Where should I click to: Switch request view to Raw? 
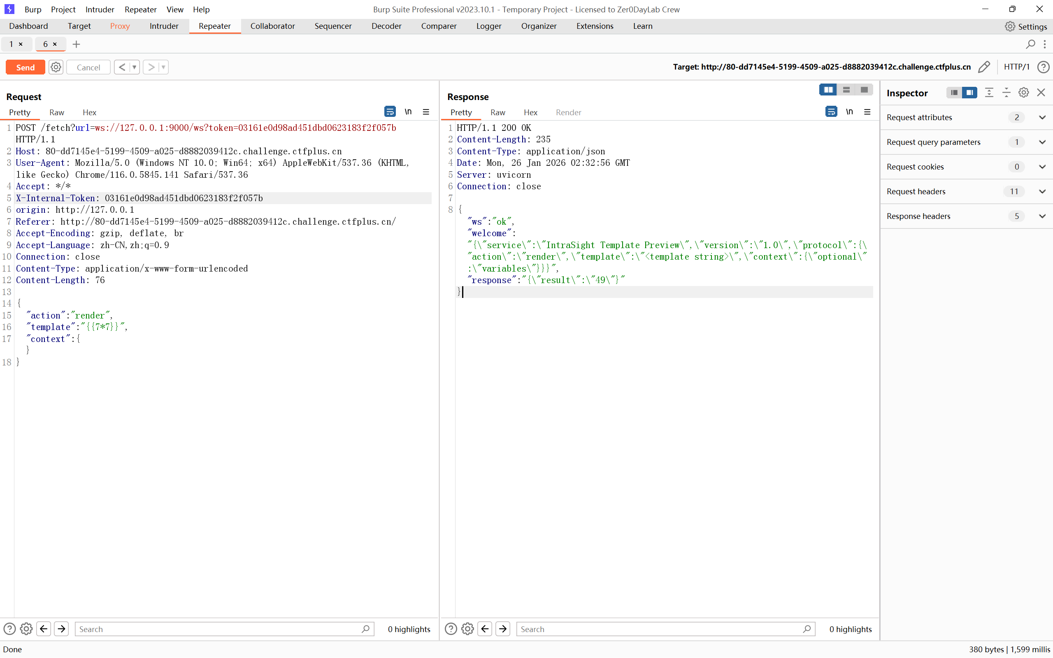[56, 112]
